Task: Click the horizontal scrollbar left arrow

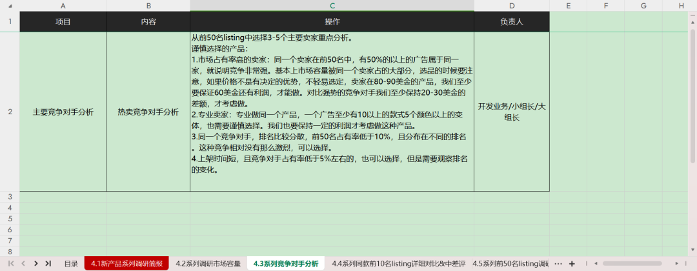Action: point(596,263)
